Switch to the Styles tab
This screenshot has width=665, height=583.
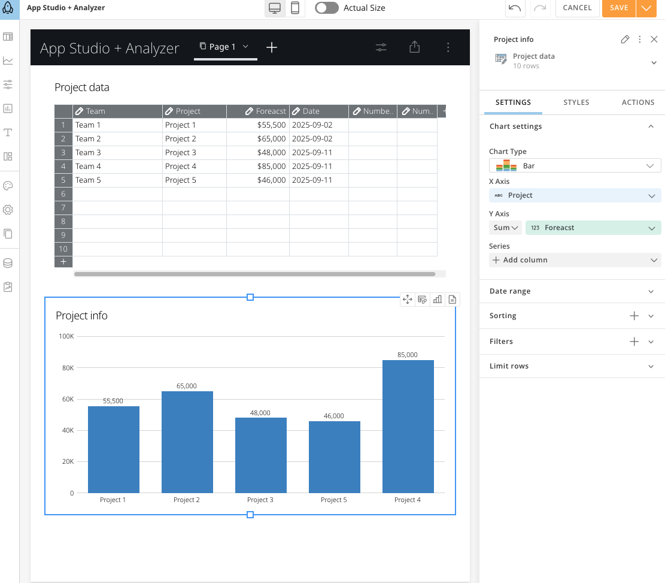pyautogui.click(x=576, y=102)
